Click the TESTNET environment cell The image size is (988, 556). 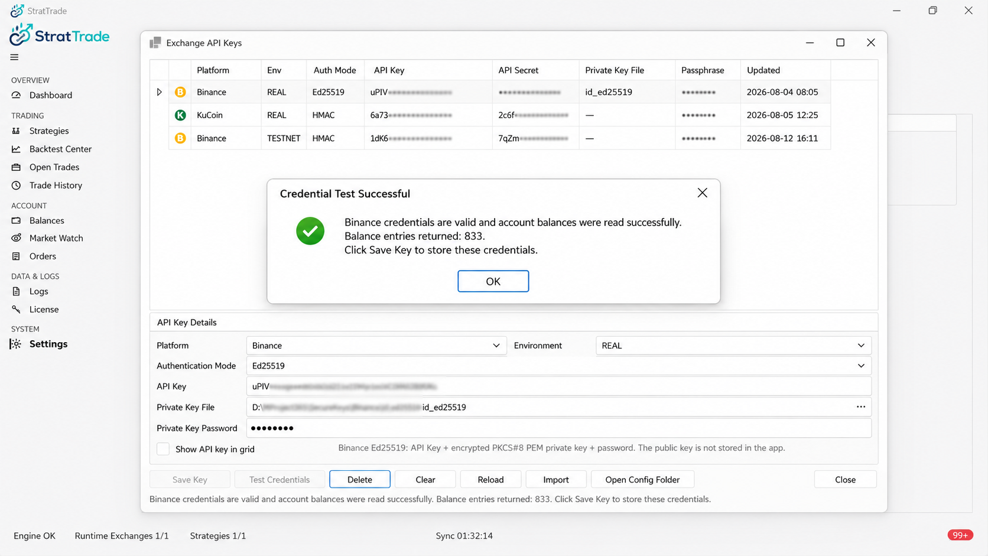(284, 138)
